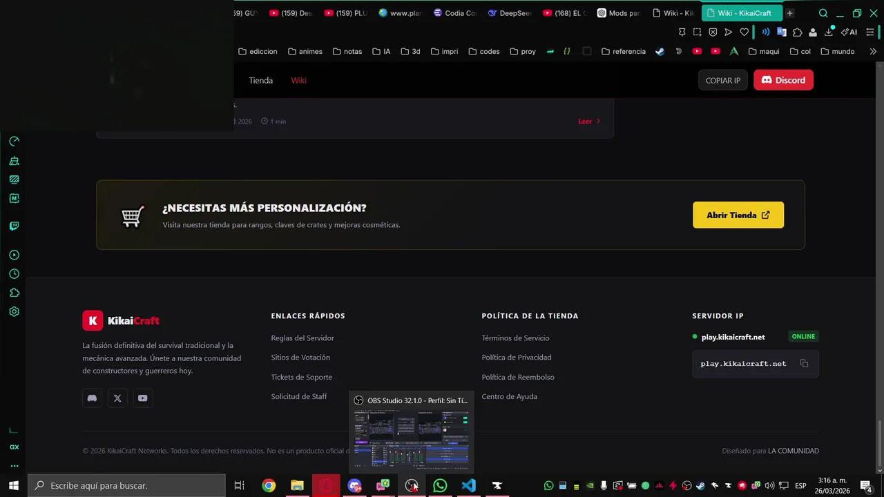Open the codes bookmarks folder
Viewport: 884px width, 497px height.
tap(484, 51)
